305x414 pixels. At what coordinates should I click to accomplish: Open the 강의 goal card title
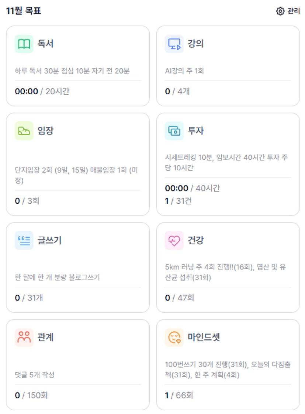(195, 44)
